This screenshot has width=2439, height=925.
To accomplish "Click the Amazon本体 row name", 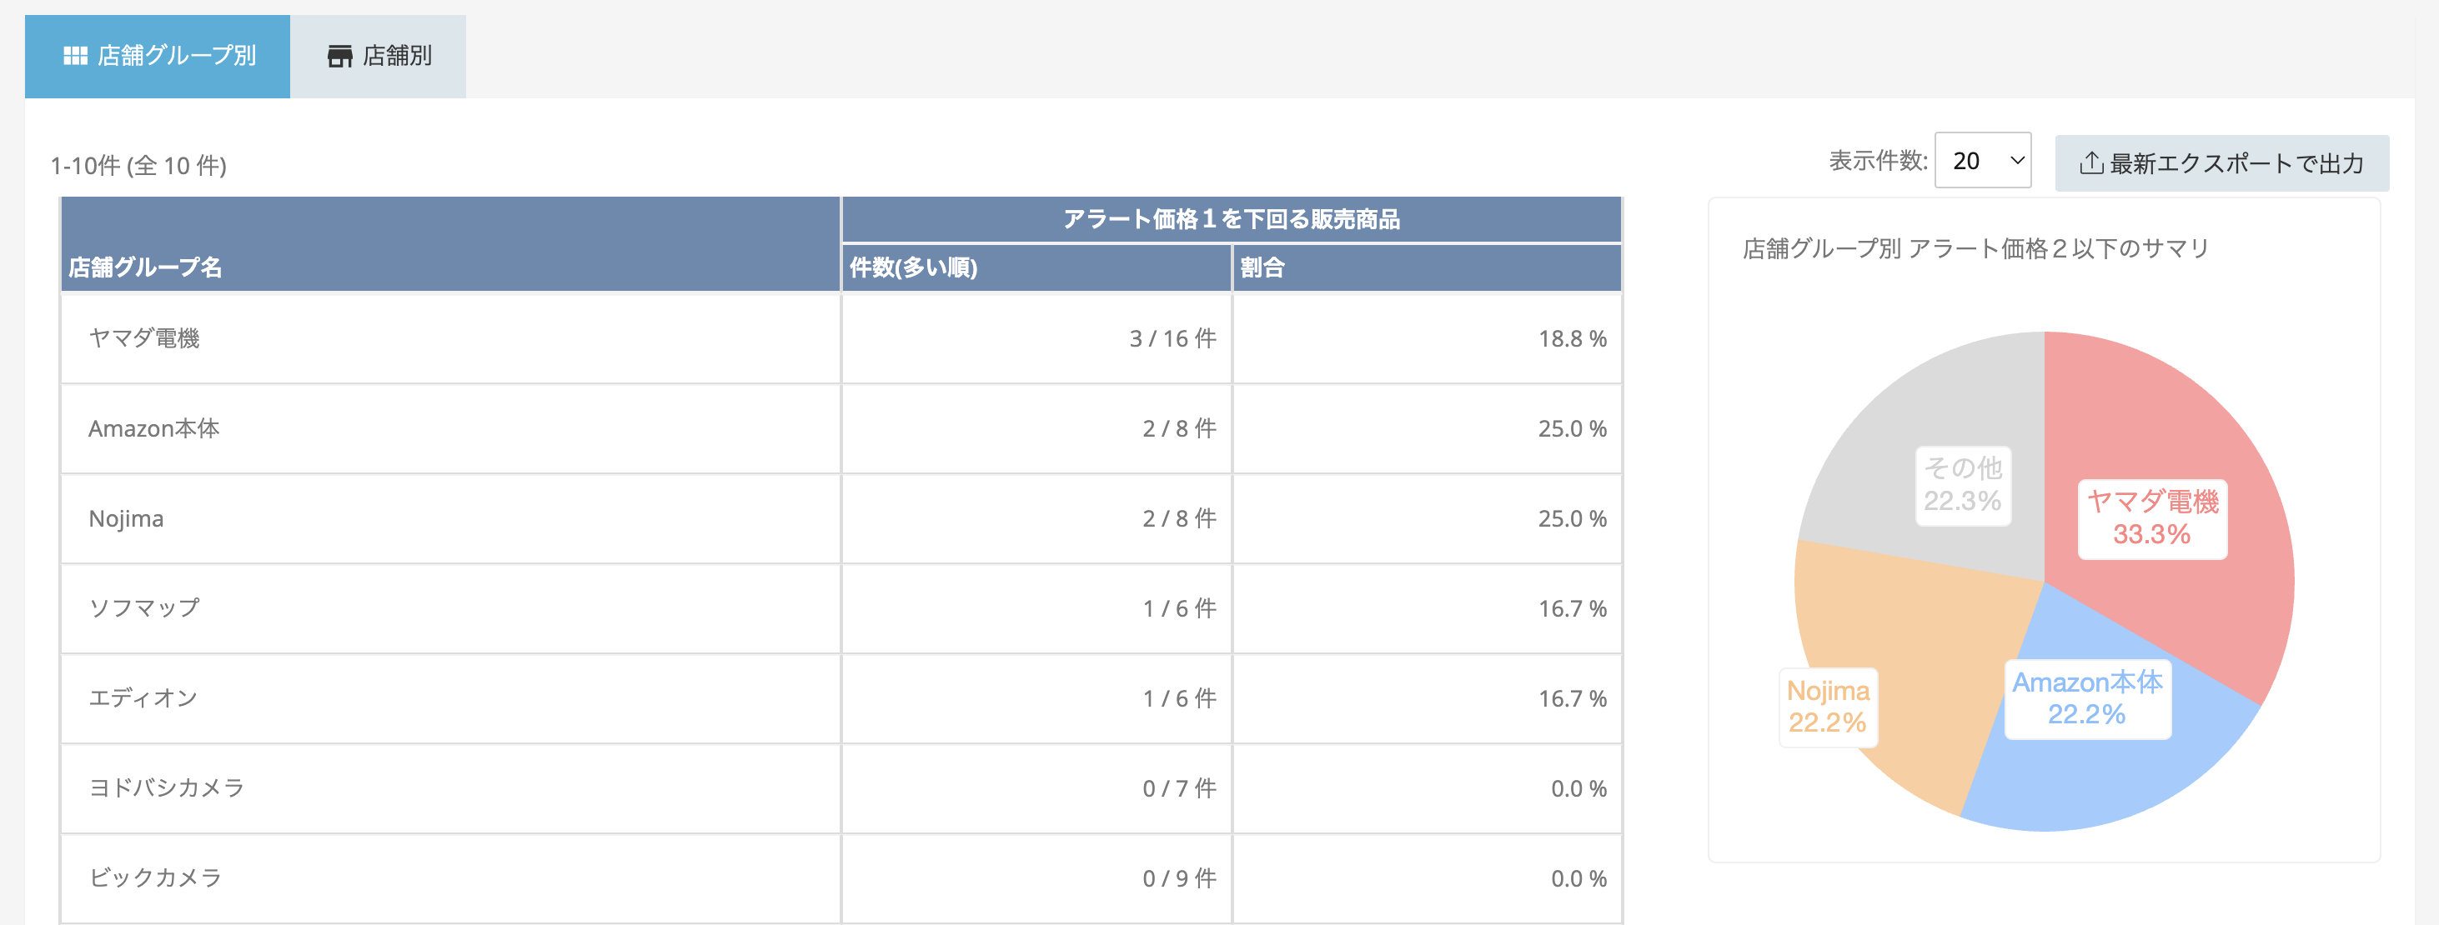I will click(x=153, y=428).
